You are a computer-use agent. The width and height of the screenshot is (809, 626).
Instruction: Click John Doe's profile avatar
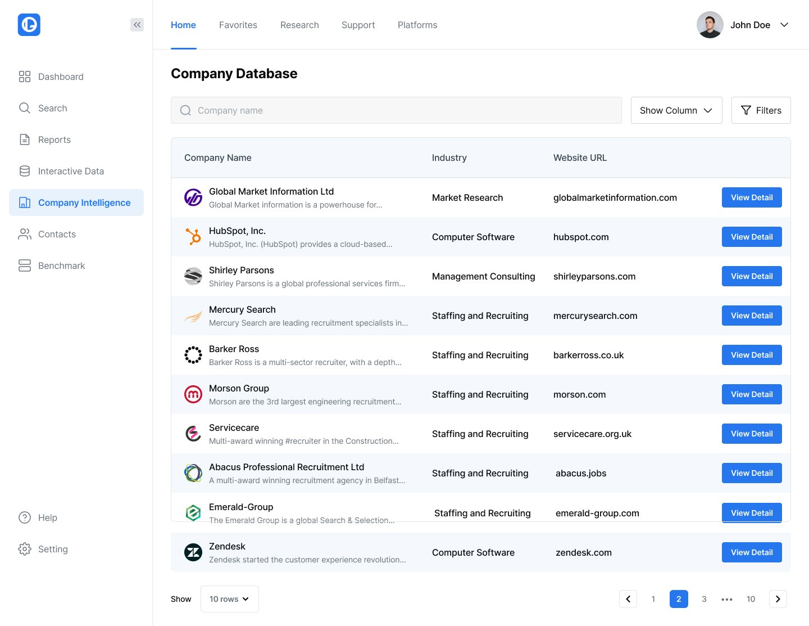(710, 25)
